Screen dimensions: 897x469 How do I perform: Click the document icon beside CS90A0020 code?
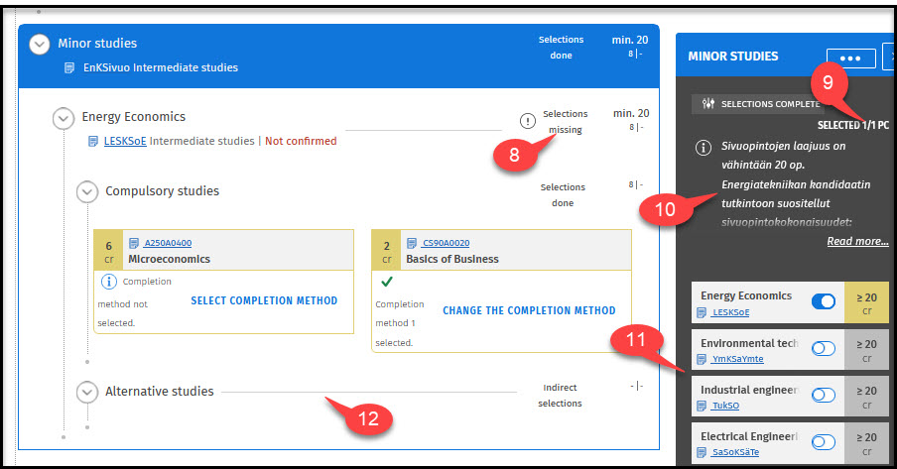tap(413, 242)
